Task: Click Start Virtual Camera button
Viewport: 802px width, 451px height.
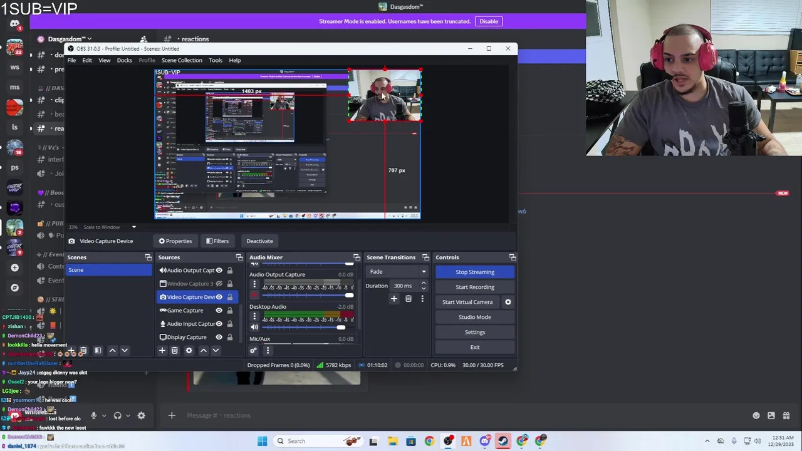Action: click(x=467, y=302)
